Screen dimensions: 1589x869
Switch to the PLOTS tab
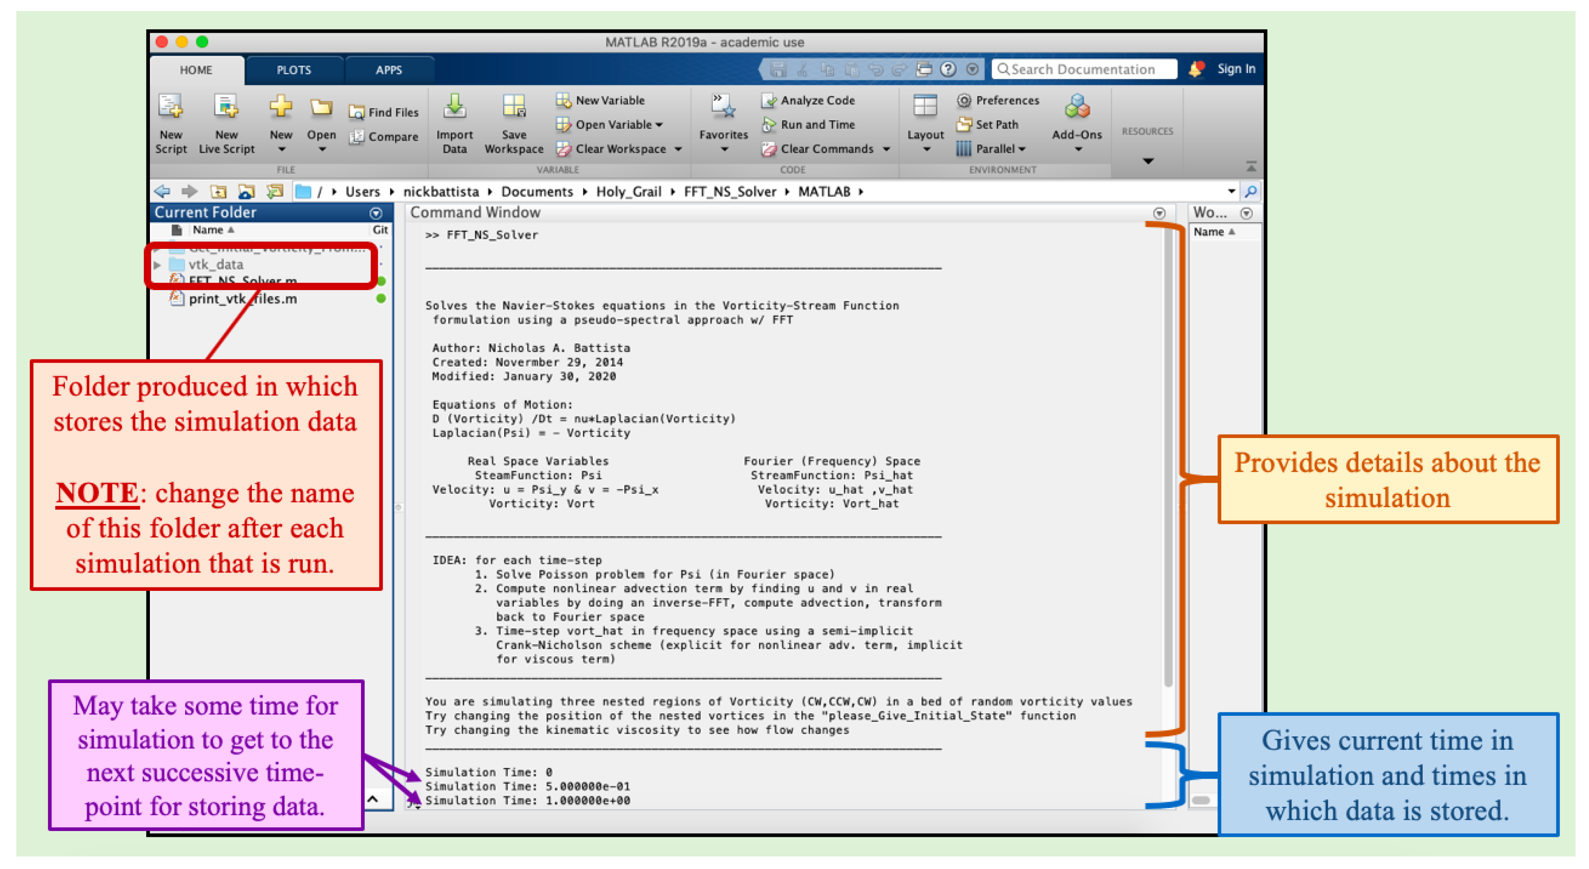pyautogui.click(x=294, y=70)
